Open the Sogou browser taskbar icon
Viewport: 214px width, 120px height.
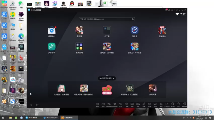pyautogui.click(x=21, y=118)
